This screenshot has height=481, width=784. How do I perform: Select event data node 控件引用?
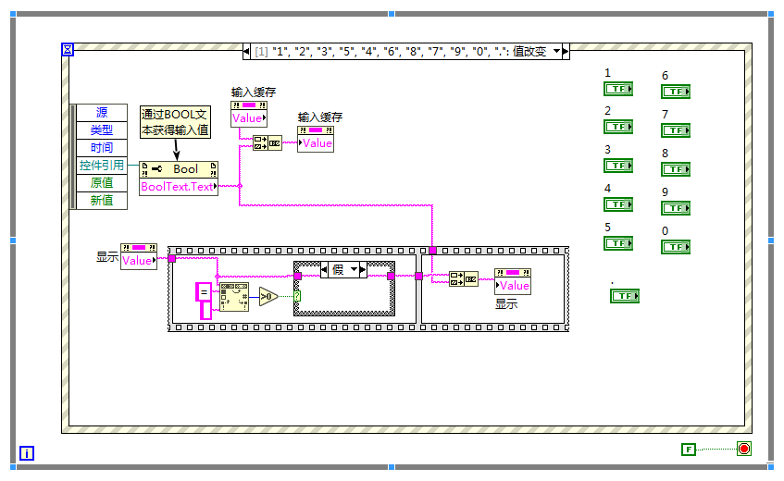(x=102, y=166)
